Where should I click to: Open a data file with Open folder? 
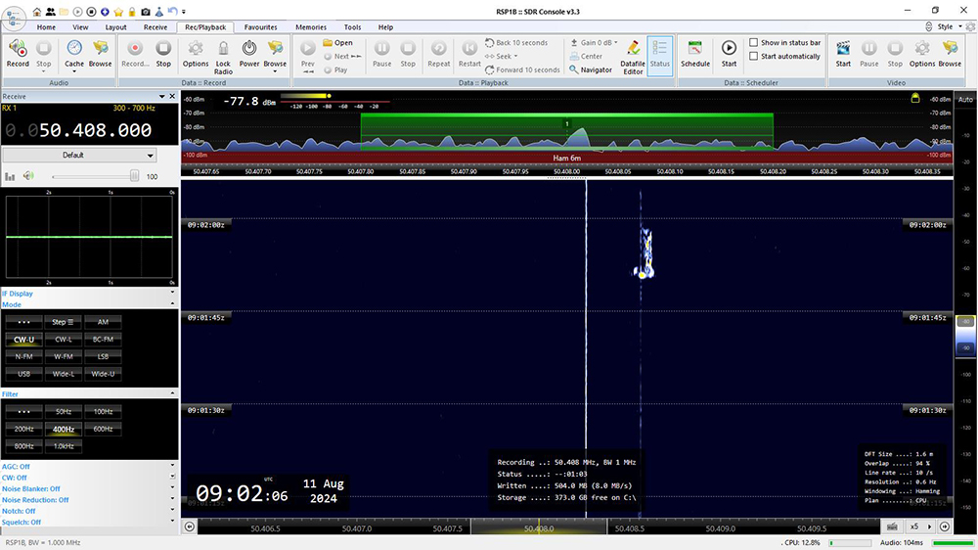[338, 42]
